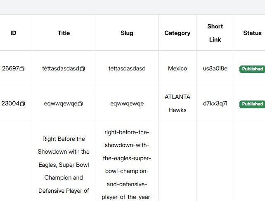This screenshot has height=201, width=265.
Task: Select the slug cell eqwwqewqe
Action: coord(127,103)
